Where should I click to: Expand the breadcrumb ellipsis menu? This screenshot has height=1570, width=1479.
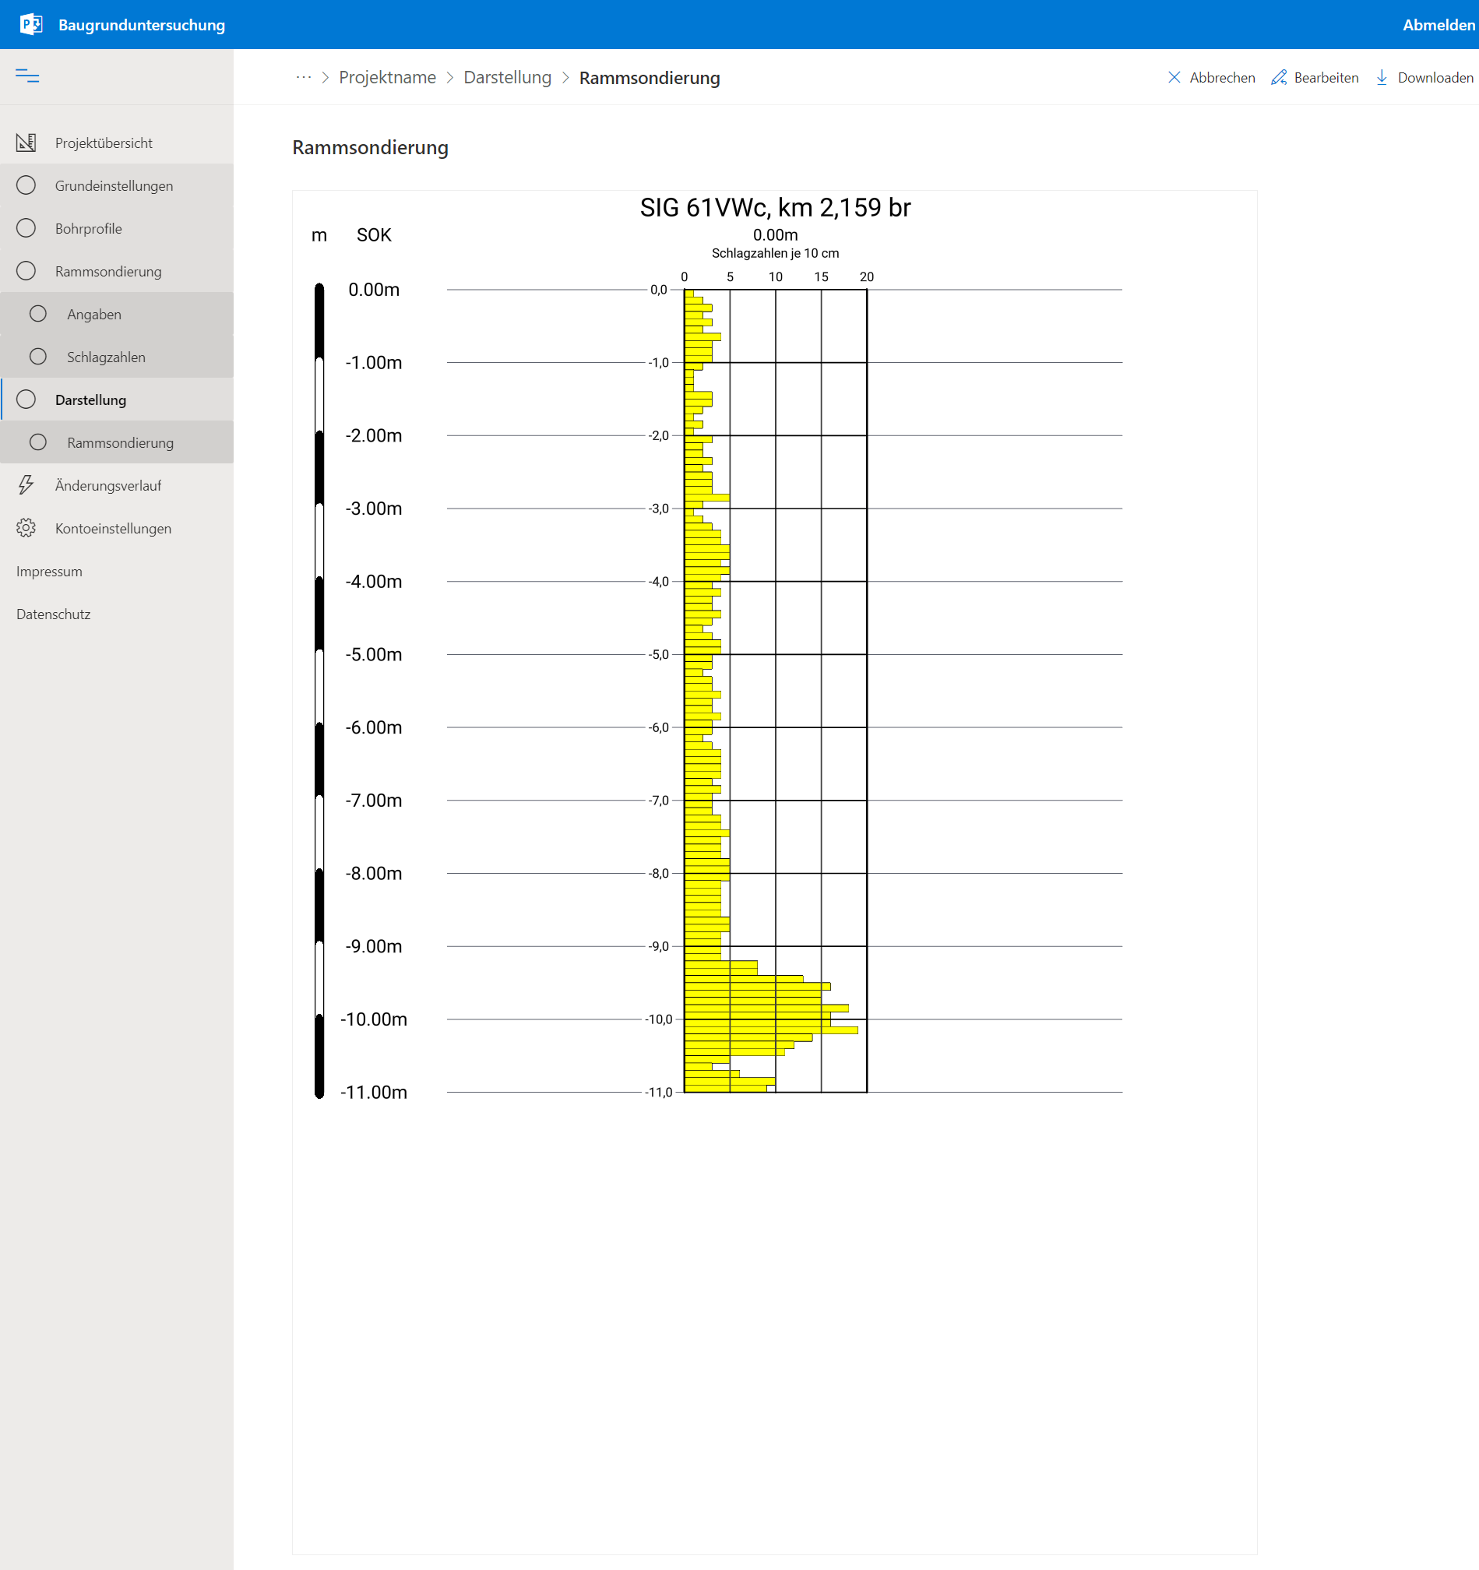coord(303,77)
